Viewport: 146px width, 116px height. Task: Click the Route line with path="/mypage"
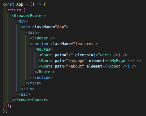coord(90,61)
